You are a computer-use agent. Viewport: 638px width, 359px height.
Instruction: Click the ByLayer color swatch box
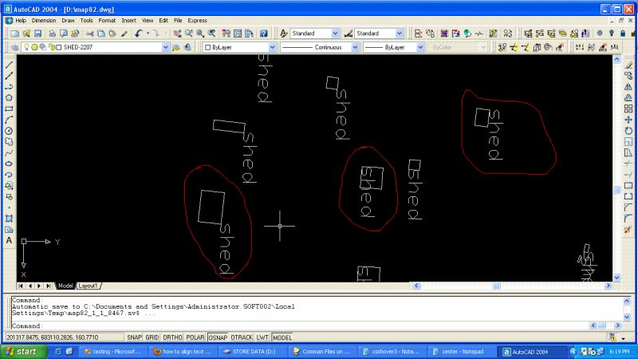tap(207, 47)
